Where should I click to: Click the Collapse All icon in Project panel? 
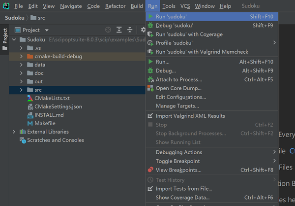[x=130, y=30]
